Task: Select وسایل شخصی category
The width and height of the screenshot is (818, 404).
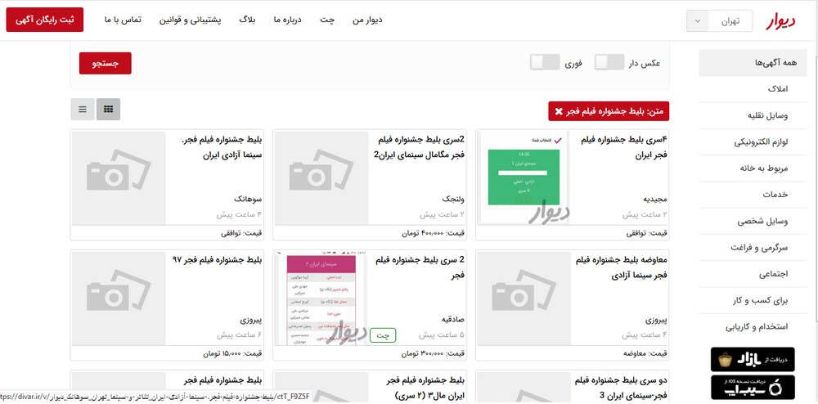Action: [753, 221]
